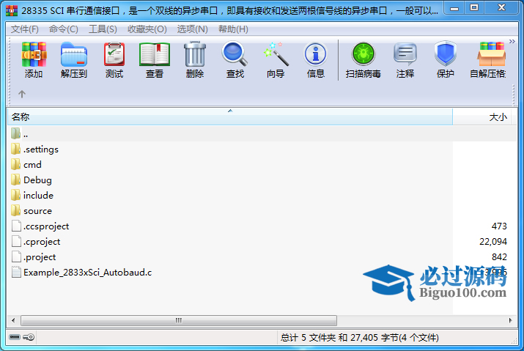
Task: Click the include folder name
Action: pyautogui.click(x=38, y=195)
